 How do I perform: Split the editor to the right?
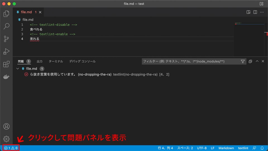click(x=255, y=12)
